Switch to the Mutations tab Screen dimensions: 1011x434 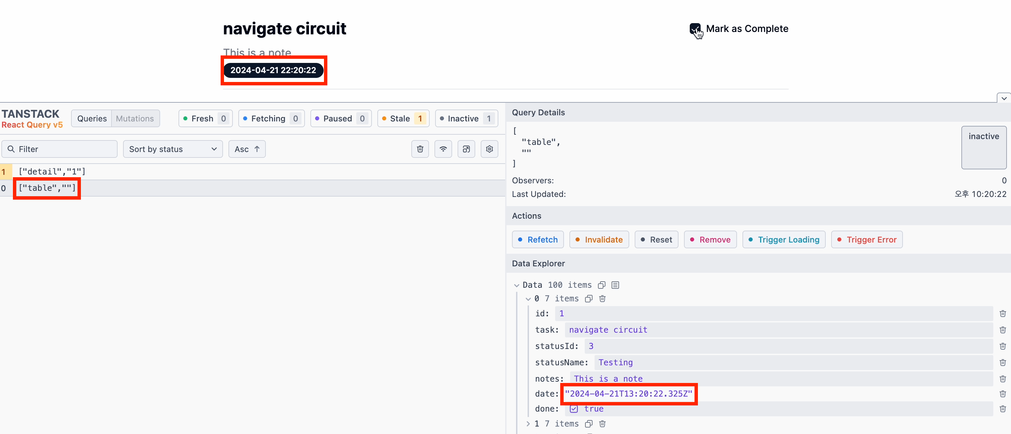coord(135,119)
